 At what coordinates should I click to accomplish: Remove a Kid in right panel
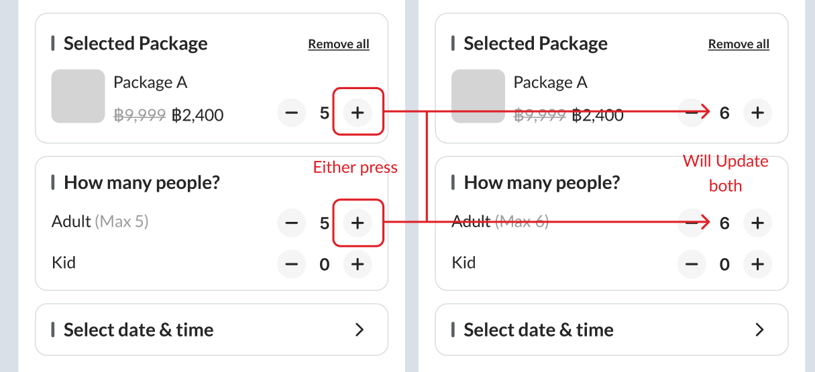[x=691, y=264]
